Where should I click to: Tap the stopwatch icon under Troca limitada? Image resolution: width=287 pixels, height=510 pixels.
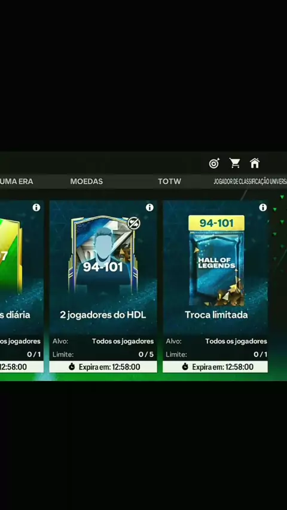pyautogui.click(x=185, y=367)
